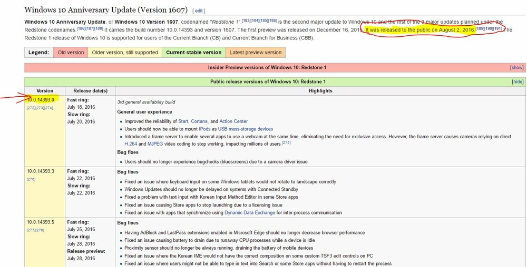This screenshot has height=267, width=527.
Task: Click the Latest preview version legend cell
Action: point(256,53)
